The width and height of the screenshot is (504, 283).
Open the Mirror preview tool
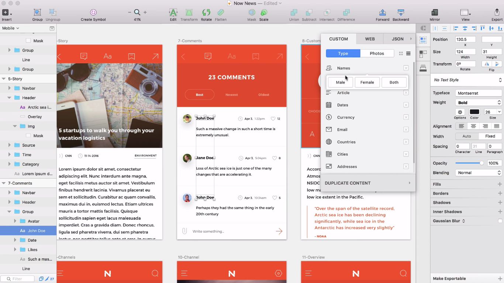pyautogui.click(x=435, y=13)
